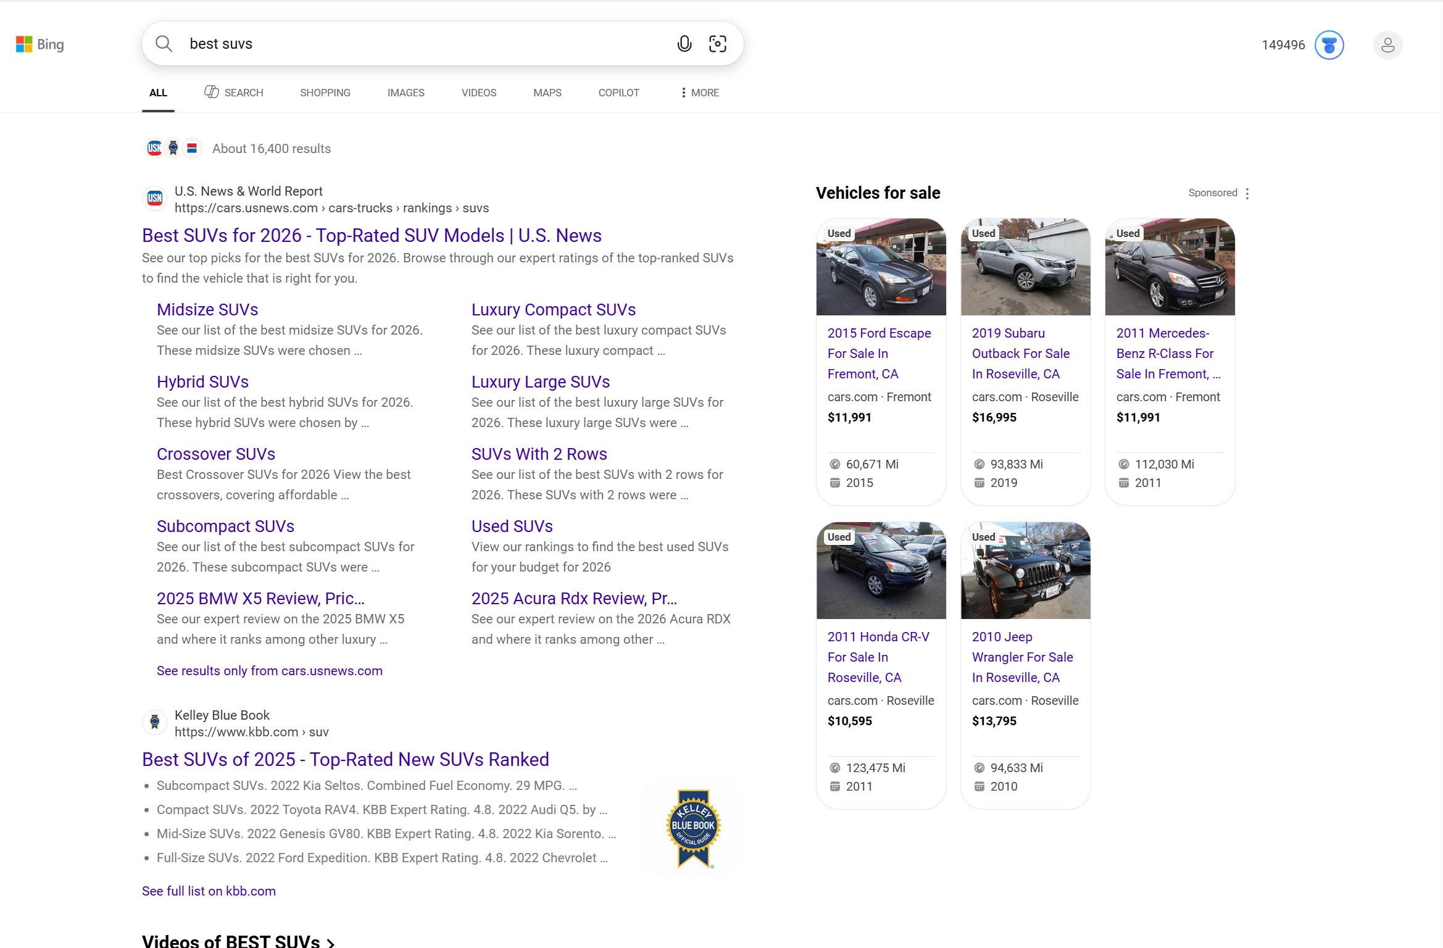This screenshot has width=1443, height=948.
Task: See full list on kbb.com
Action: [209, 891]
